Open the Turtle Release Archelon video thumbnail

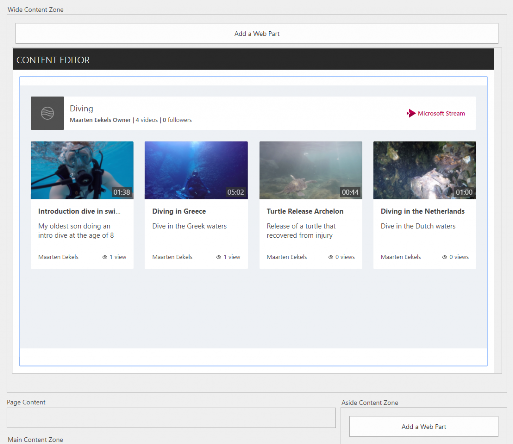tap(311, 170)
